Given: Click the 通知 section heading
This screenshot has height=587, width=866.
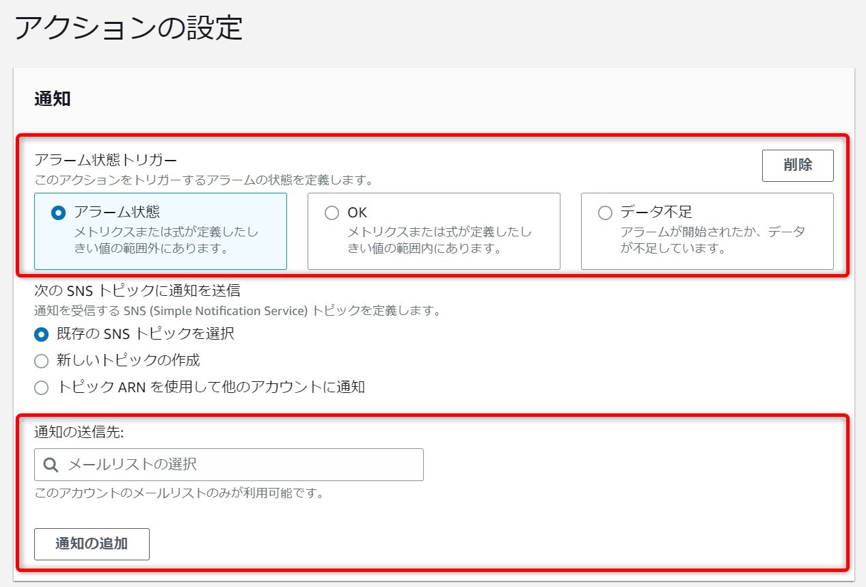Looking at the screenshot, I should [52, 98].
